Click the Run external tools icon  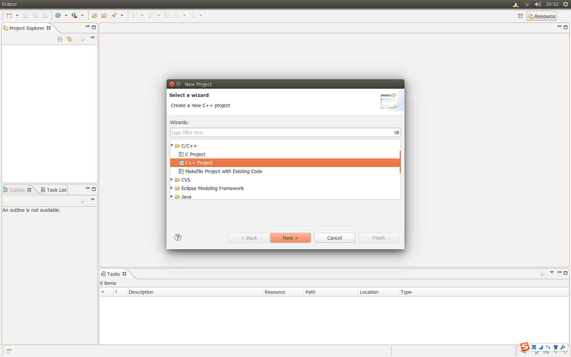click(74, 16)
